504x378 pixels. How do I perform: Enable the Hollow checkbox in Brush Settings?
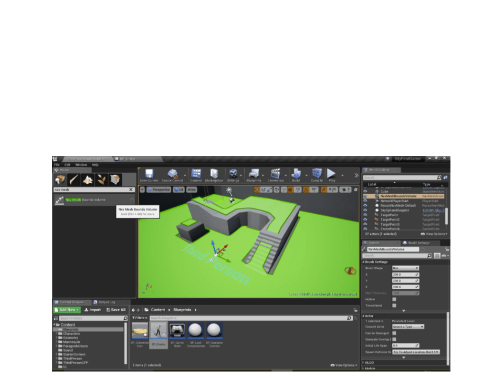[x=394, y=299]
